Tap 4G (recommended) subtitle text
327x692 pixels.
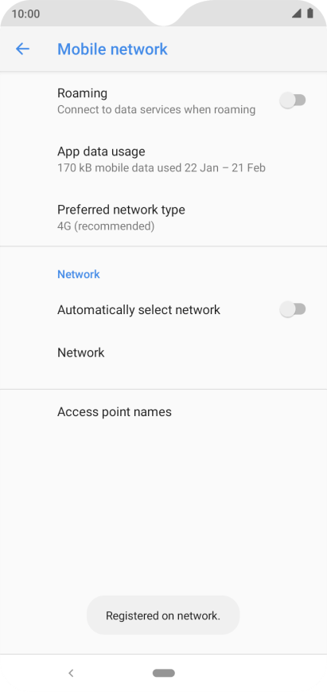pyautogui.click(x=106, y=226)
